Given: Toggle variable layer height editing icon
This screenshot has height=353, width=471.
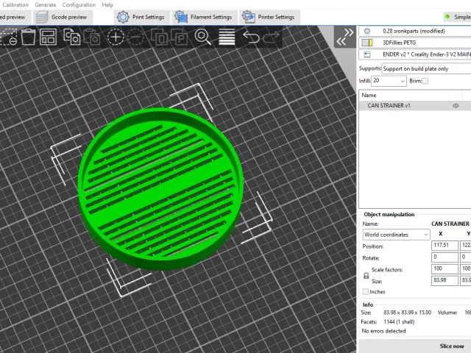Looking at the screenshot, I should pos(227,37).
